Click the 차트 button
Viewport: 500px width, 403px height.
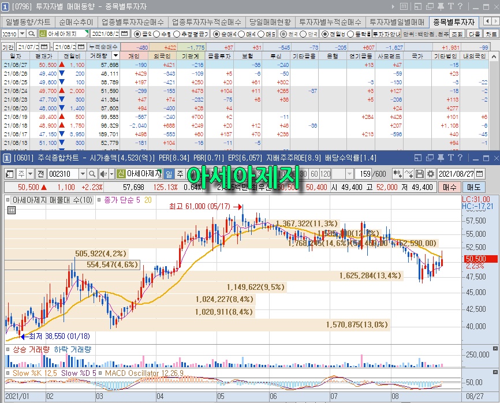click(x=491, y=33)
